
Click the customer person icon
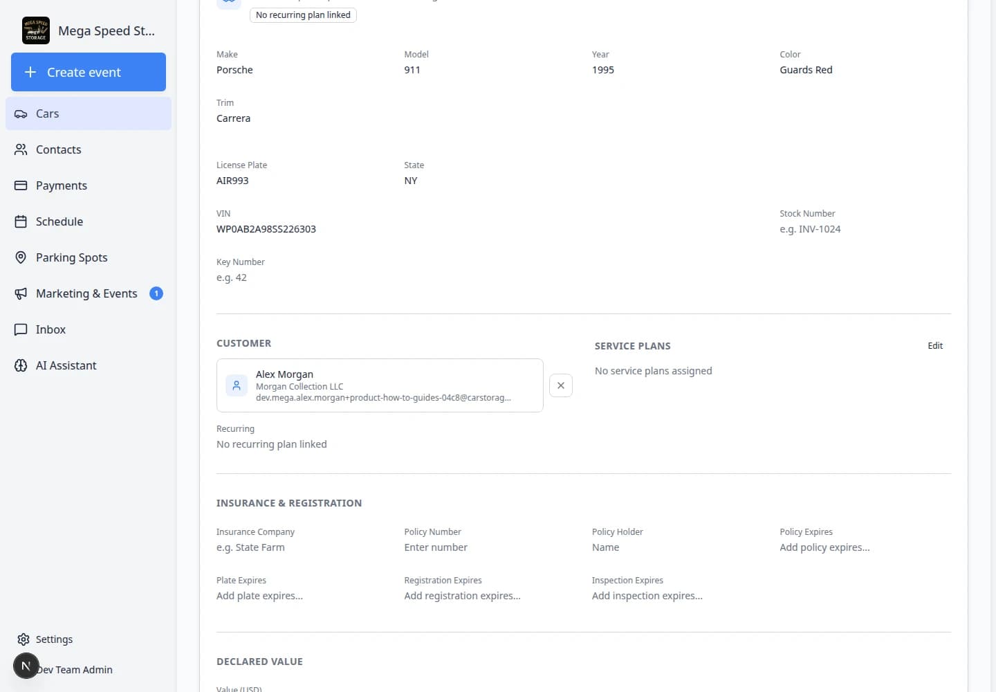pos(237,385)
